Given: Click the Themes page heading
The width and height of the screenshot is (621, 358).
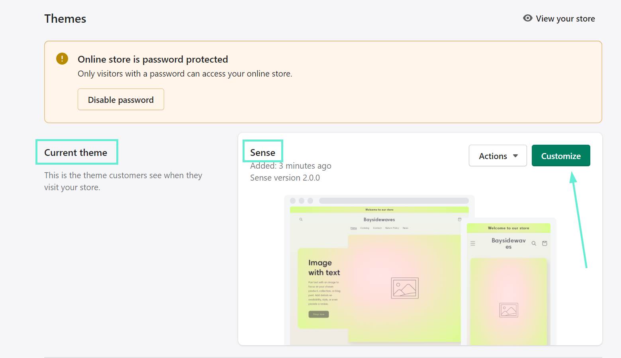Looking at the screenshot, I should (x=65, y=19).
